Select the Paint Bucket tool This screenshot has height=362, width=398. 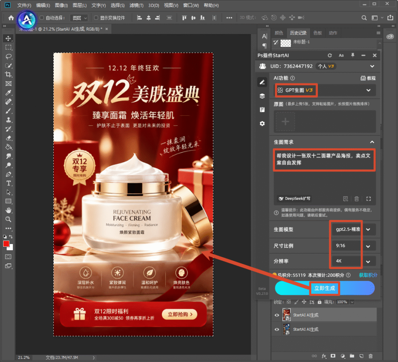point(9,147)
